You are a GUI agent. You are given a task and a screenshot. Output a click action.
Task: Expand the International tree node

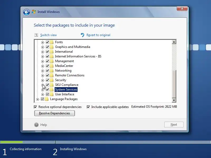tap(42, 52)
